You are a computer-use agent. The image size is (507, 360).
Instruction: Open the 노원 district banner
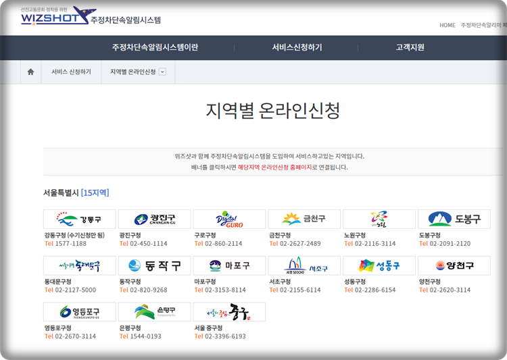point(379,219)
